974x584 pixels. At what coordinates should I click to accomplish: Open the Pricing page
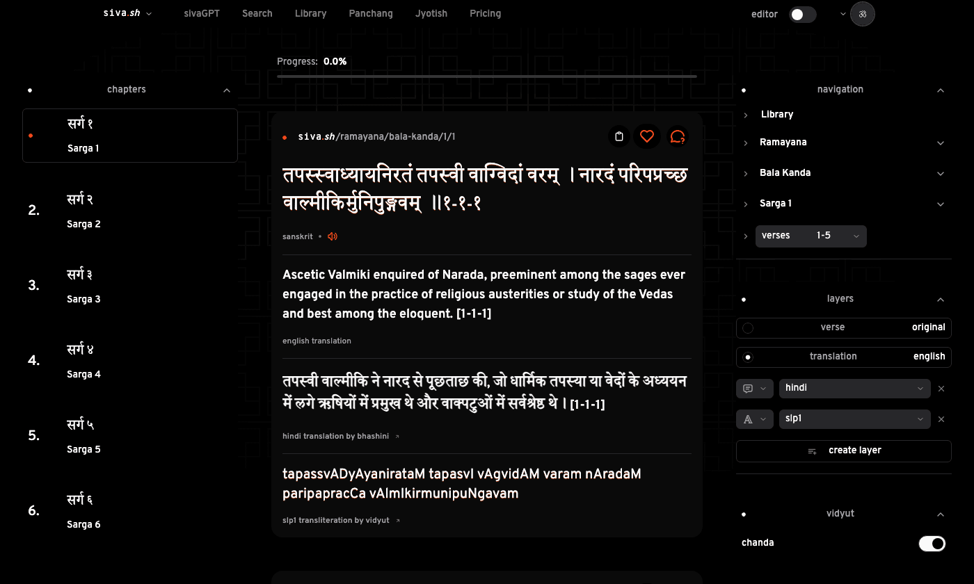pyautogui.click(x=485, y=13)
